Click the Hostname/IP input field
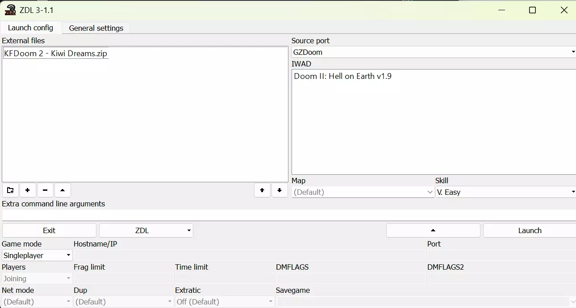 [x=250, y=255]
